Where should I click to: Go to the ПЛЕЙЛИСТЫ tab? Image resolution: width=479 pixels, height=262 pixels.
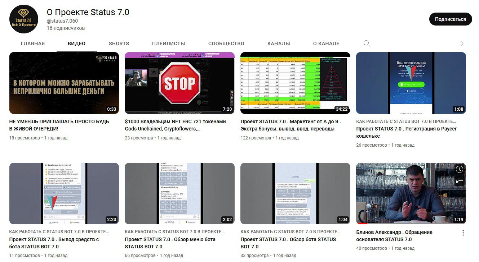coord(169,43)
